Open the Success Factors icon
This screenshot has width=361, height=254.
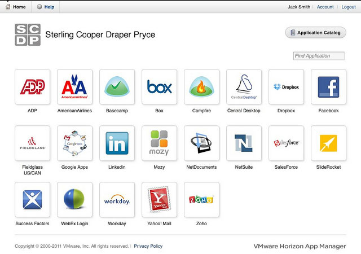click(x=33, y=200)
